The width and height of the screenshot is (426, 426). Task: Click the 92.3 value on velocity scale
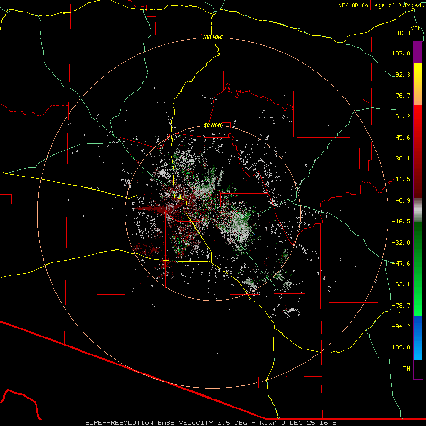coord(403,74)
